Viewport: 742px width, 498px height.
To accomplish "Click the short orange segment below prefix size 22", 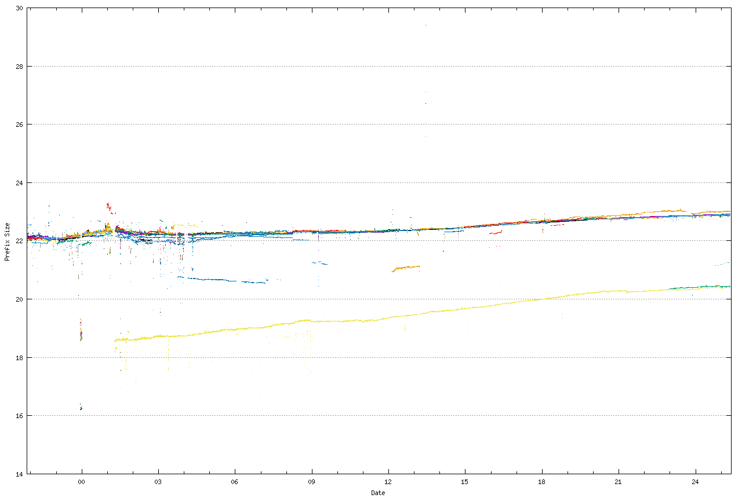I will pyautogui.click(x=406, y=268).
